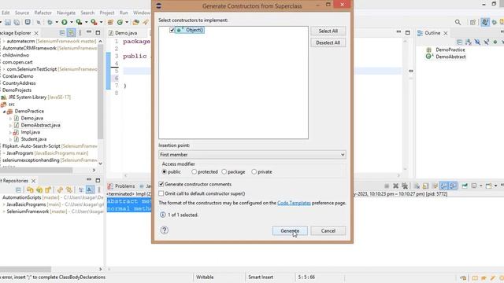Click the Coverage launch toolbar icon

(x=79, y=22)
